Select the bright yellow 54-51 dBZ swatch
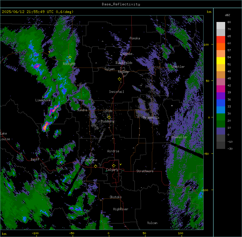This screenshot has height=237, width=242. [x=221, y=61]
